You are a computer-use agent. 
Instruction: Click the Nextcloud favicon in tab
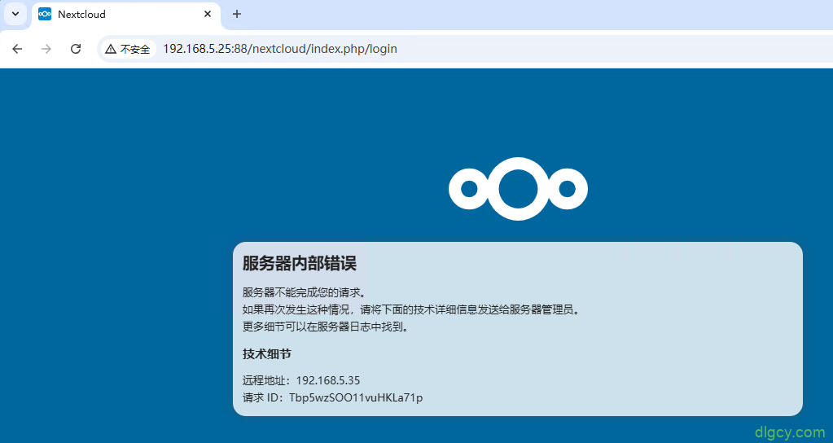[x=45, y=15]
